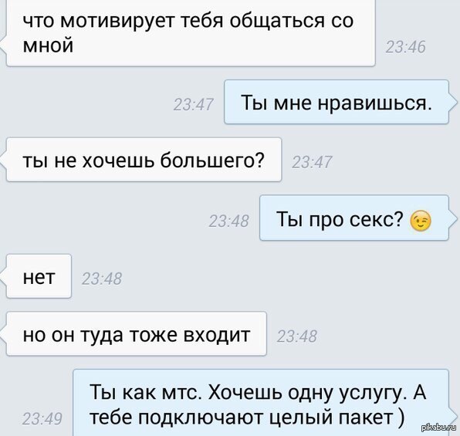The width and height of the screenshot is (460, 436).
Task: Tap the 'ты не хочешь большего?' message
Action: point(144,160)
